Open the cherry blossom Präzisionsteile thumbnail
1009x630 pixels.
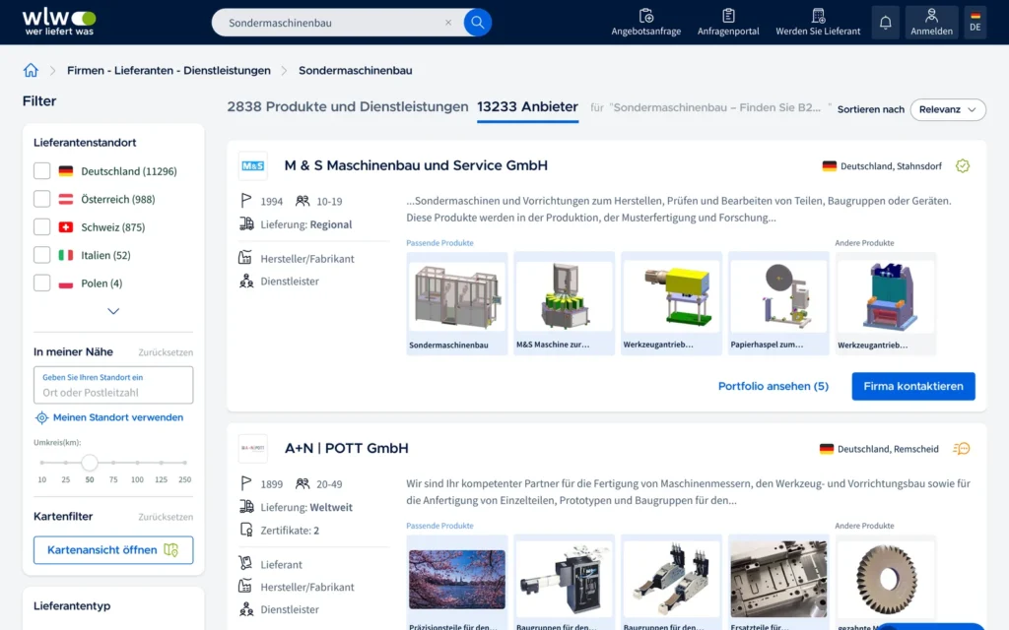click(457, 582)
